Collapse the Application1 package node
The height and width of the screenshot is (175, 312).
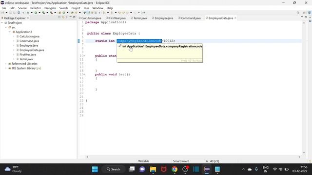pos(10,32)
